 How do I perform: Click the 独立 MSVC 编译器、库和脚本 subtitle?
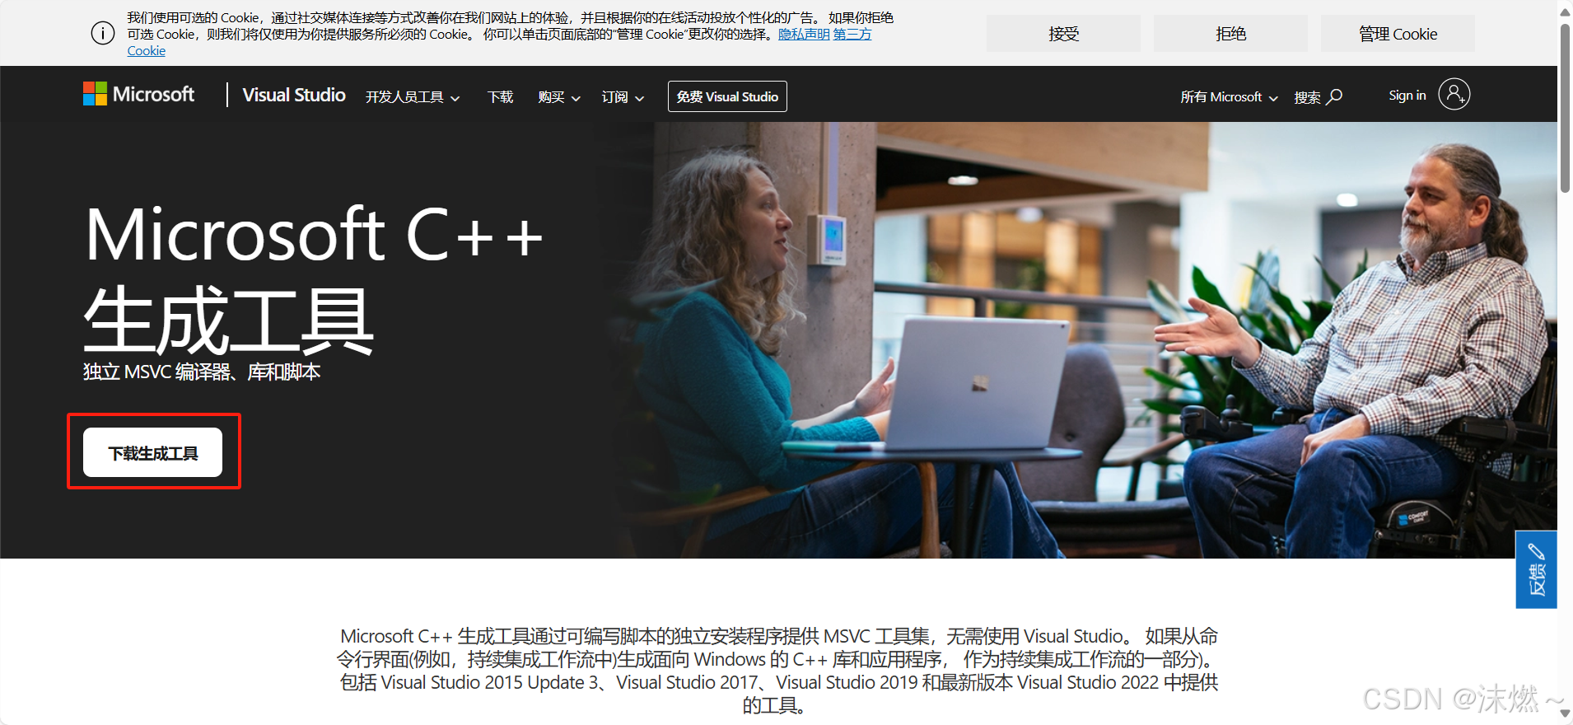tap(202, 372)
